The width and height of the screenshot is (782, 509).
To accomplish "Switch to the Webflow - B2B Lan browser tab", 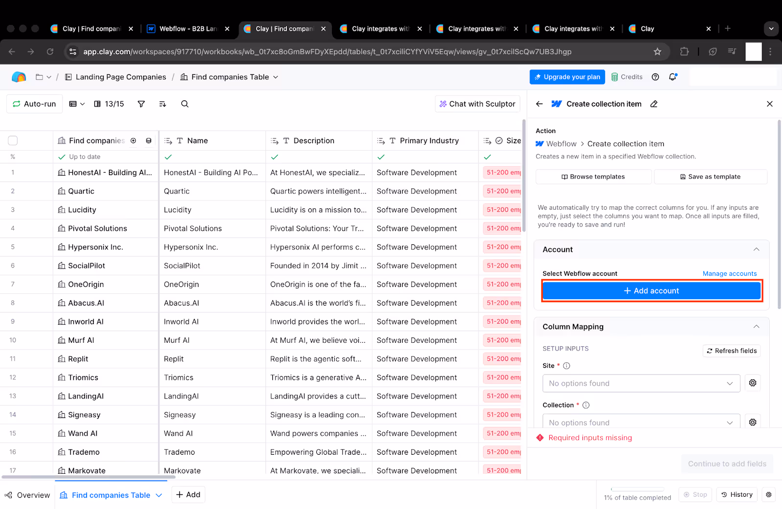I will [x=188, y=28].
